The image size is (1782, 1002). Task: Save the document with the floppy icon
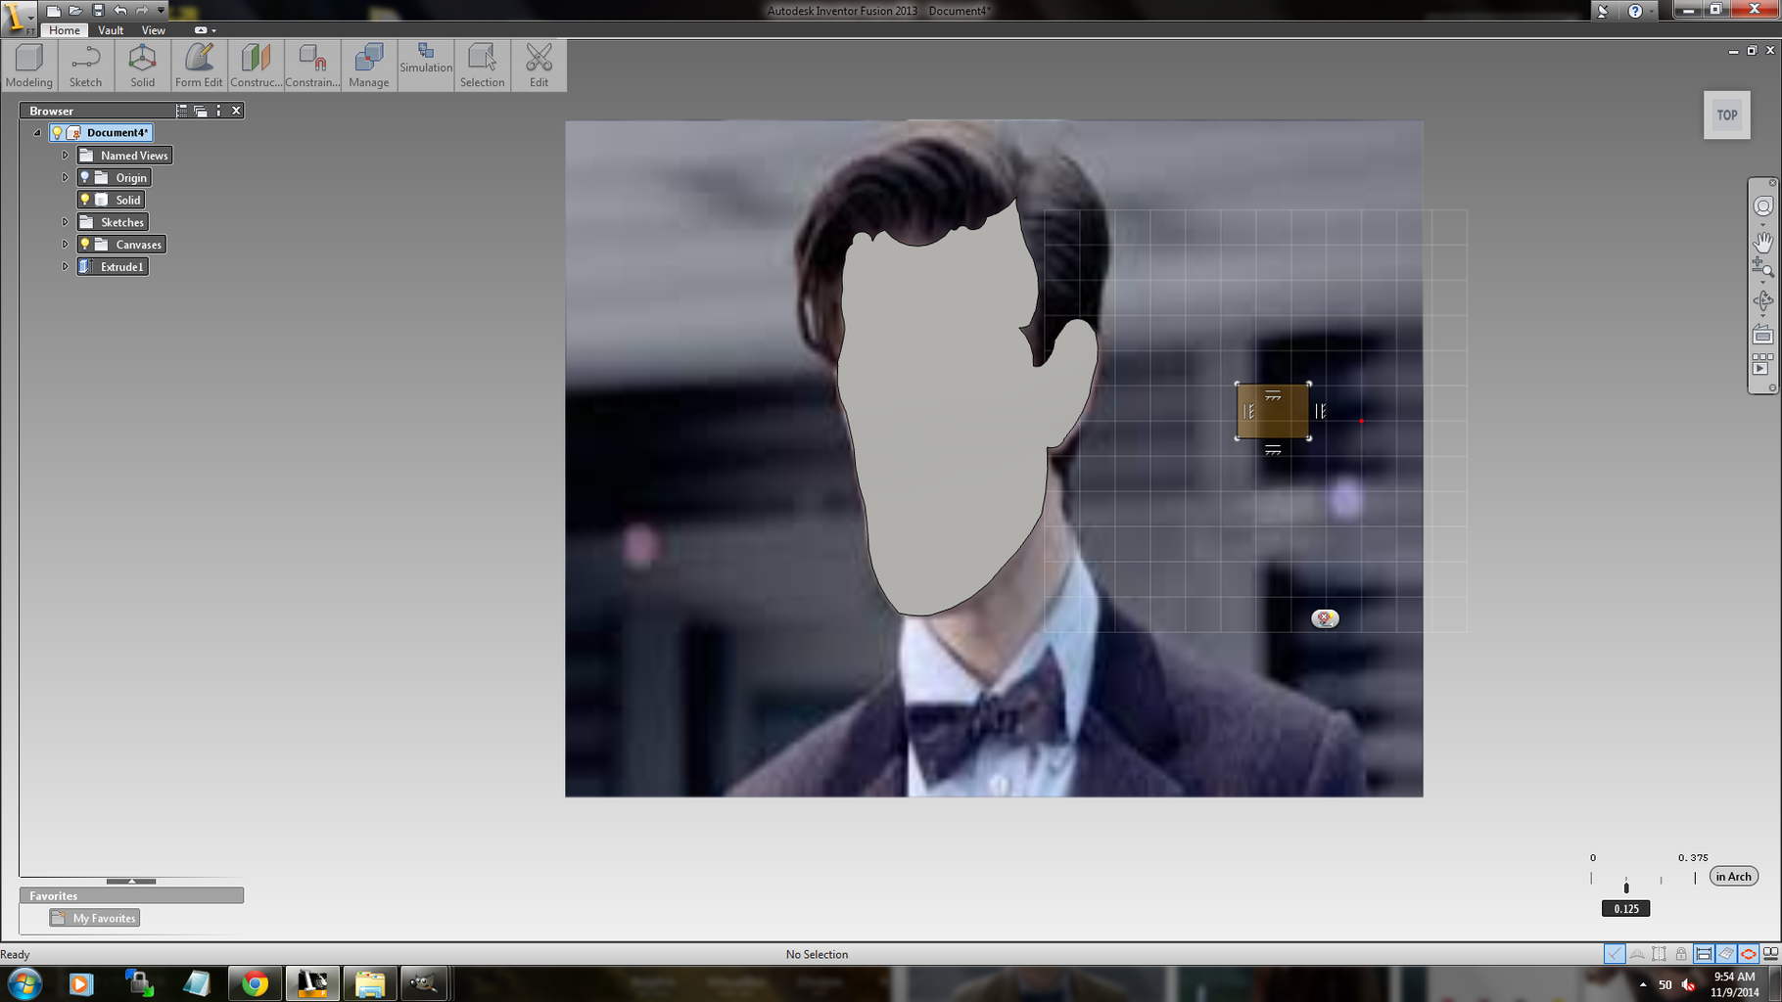point(98,11)
